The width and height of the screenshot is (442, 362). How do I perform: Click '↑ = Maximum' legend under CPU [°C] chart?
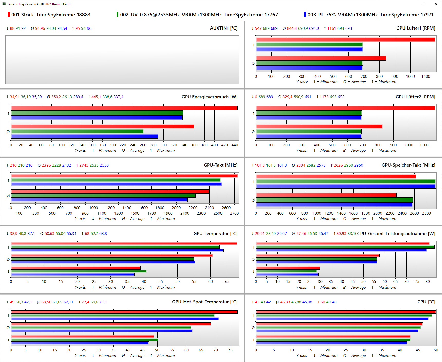tap(384, 356)
